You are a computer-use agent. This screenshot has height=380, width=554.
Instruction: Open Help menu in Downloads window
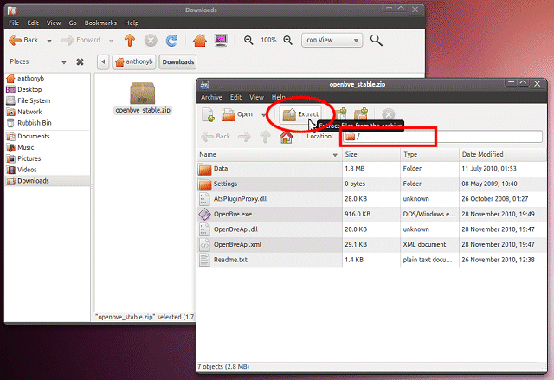[x=132, y=23]
